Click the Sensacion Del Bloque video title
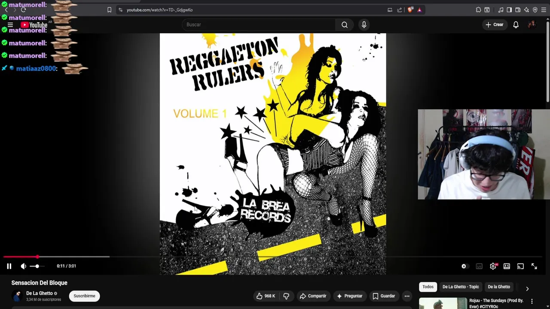The height and width of the screenshot is (309, 550). click(x=39, y=283)
